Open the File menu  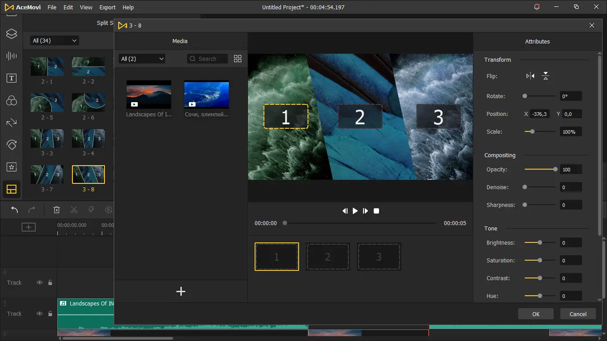(x=52, y=7)
